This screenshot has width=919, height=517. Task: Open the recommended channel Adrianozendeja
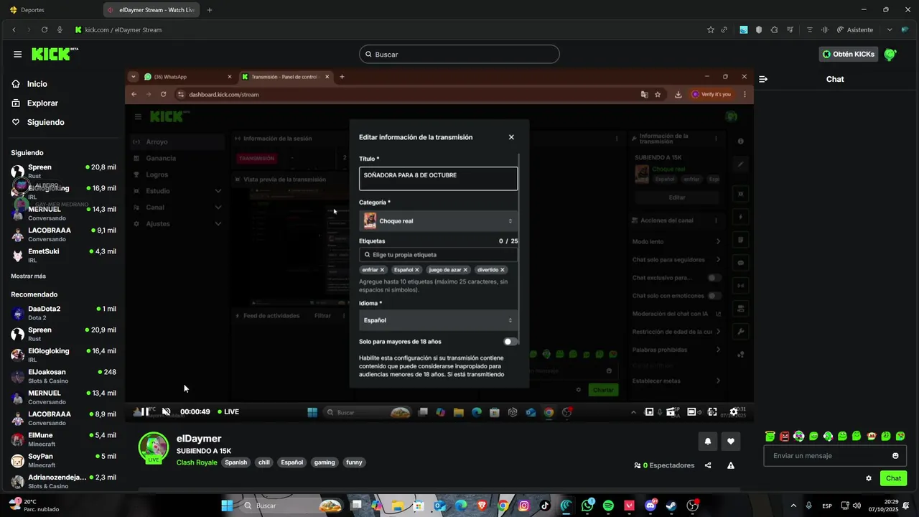click(63, 481)
